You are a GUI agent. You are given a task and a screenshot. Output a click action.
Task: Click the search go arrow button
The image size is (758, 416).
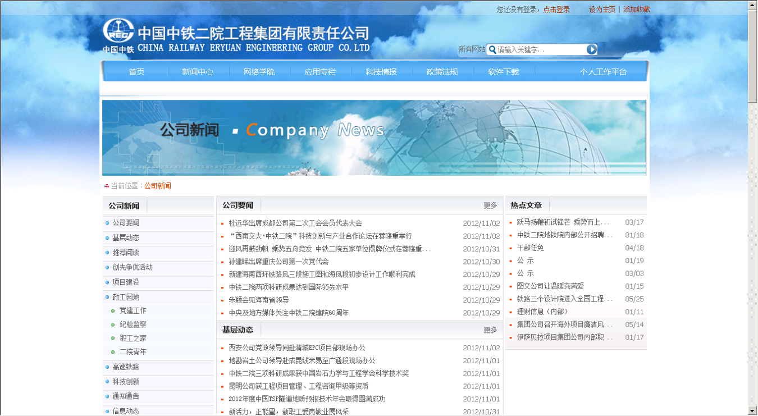click(x=592, y=49)
